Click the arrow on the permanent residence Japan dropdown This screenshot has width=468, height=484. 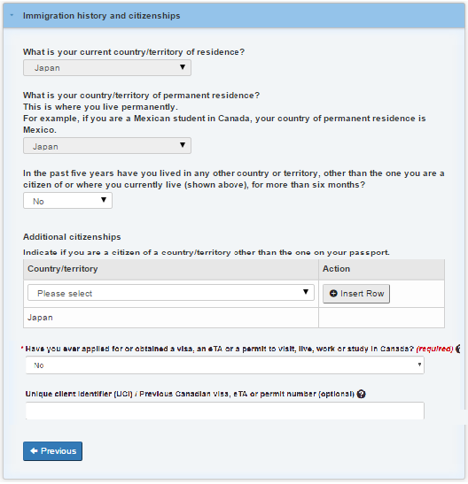pyautogui.click(x=183, y=145)
